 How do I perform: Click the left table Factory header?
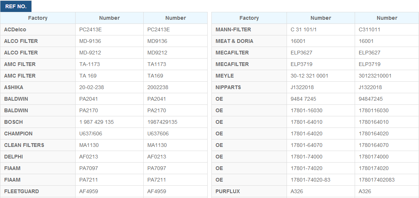(38, 18)
